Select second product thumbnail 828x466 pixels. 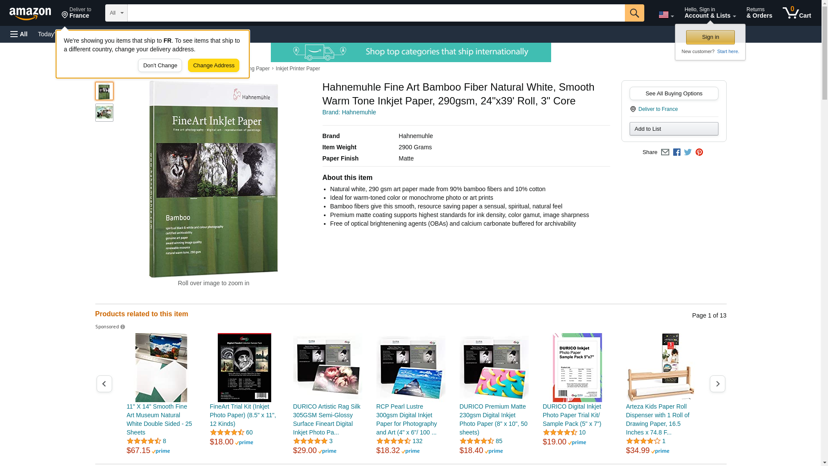pos(104,113)
